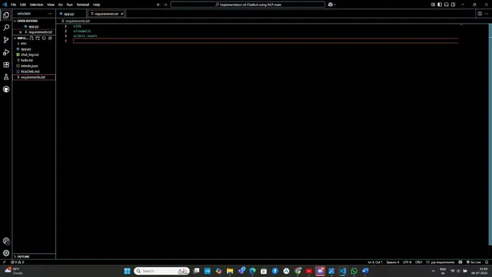
Task: Click the Ln 4, Col 1 position indicator
Action: point(375,262)
